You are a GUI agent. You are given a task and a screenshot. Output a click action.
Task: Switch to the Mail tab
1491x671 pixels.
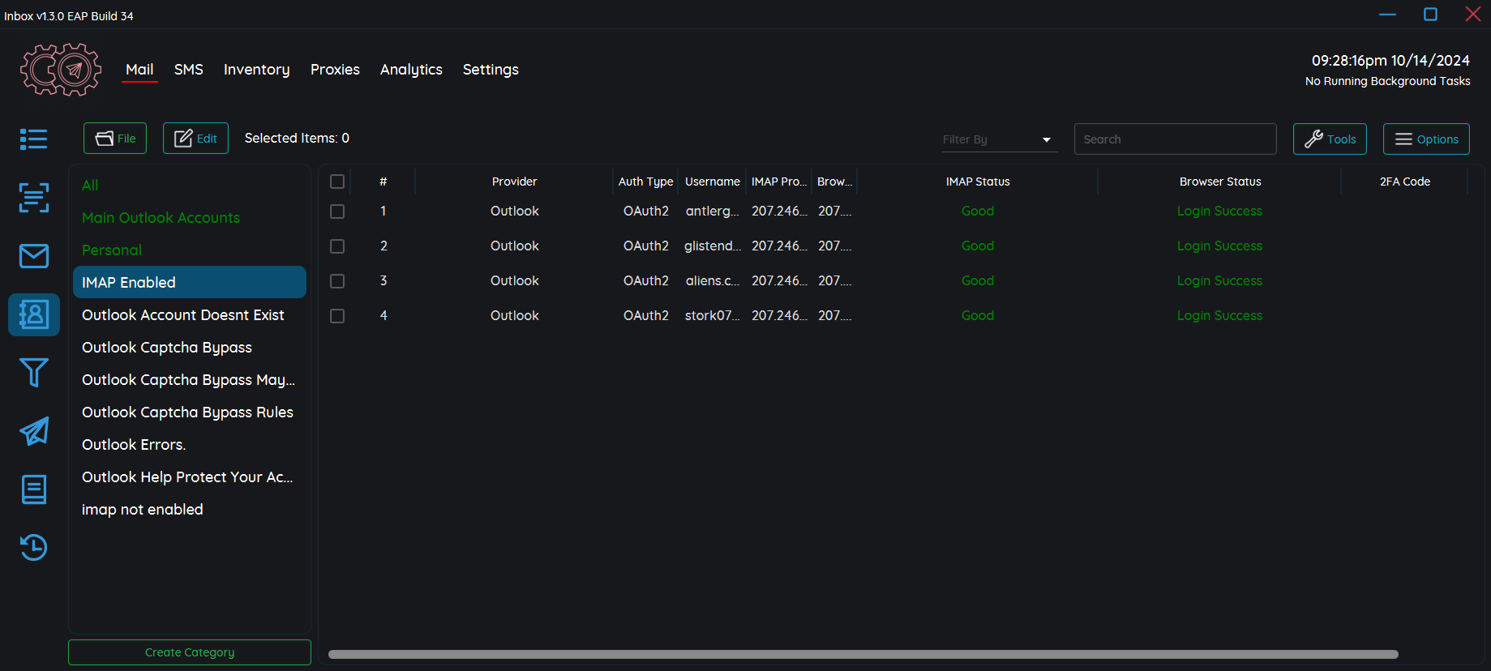click(139, 70)
